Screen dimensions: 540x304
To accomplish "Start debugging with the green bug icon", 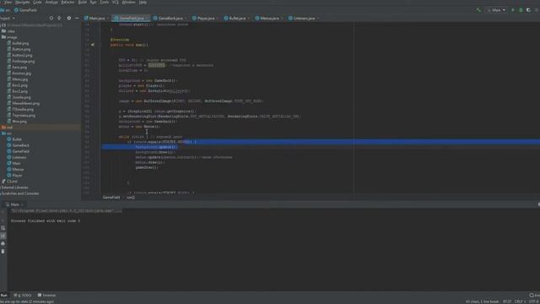I will [x=521, y=10].
